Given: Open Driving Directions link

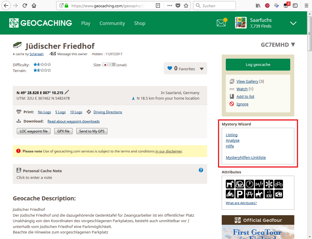Looking at the screenshot, I should tap(108, 112).
